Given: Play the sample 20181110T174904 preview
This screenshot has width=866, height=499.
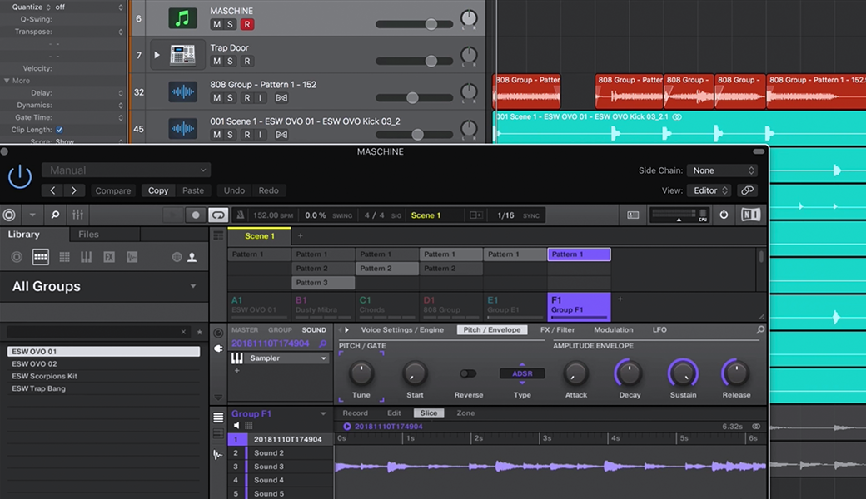Looking at the screenshot, I should click(347, 426).
